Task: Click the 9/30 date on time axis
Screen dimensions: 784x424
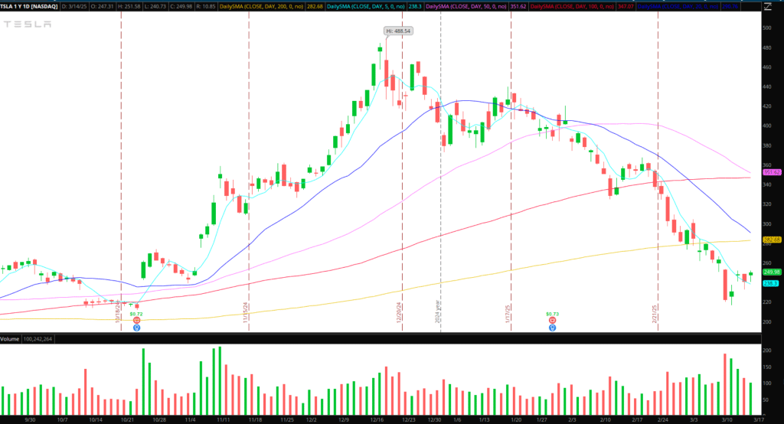Action: point(30,420)
